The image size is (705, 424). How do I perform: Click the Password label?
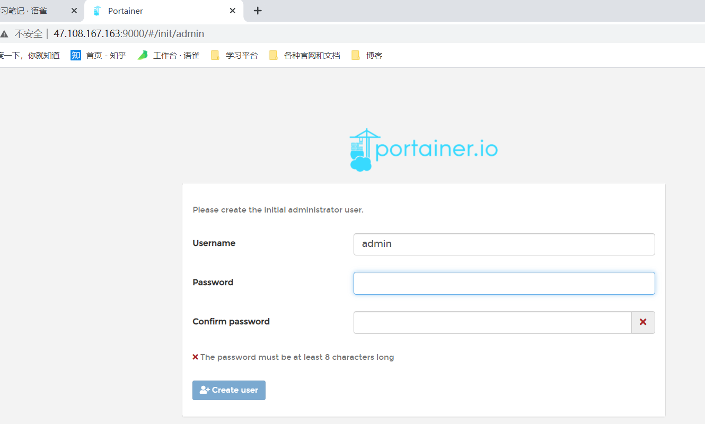click(x=213, y=282)
